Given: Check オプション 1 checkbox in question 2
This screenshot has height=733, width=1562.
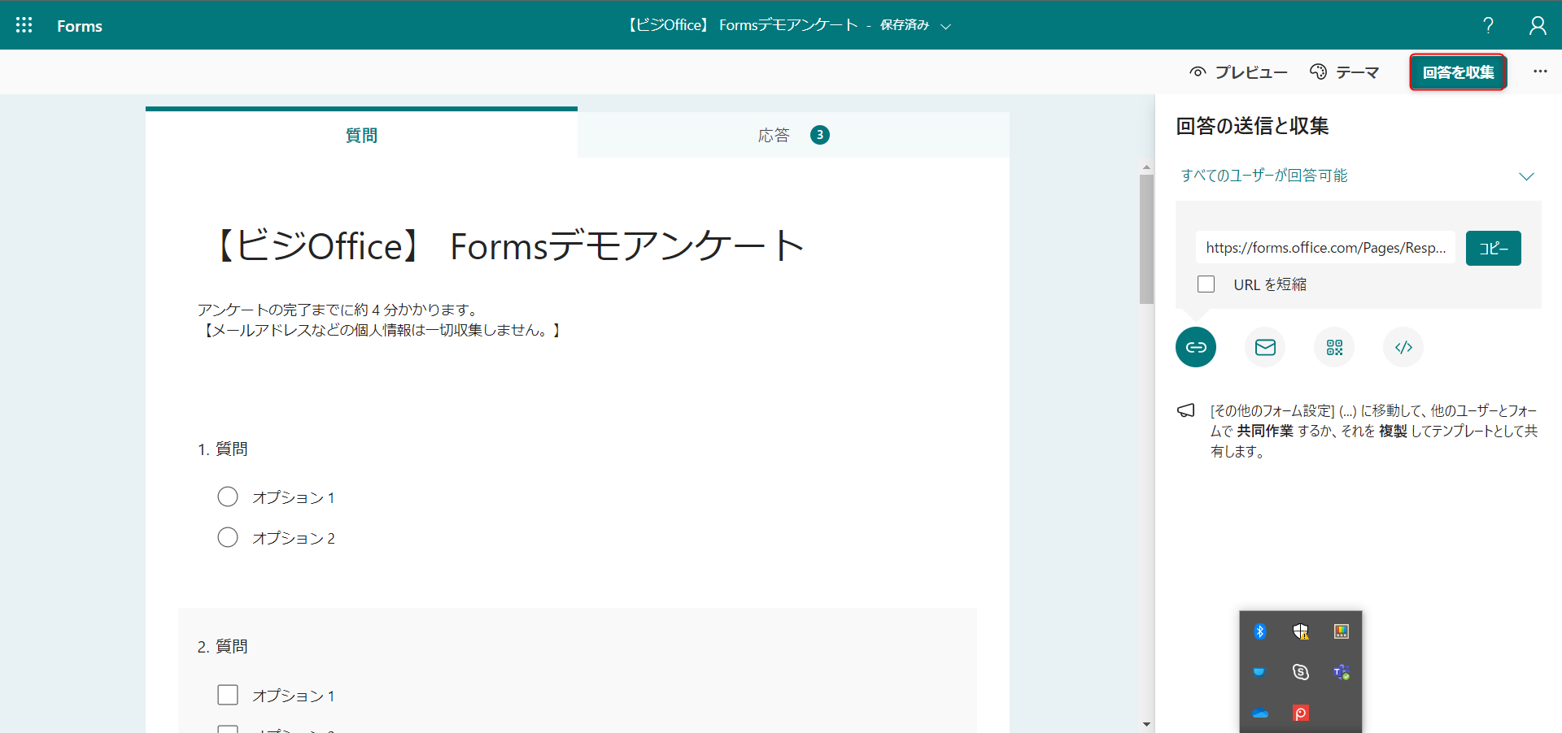Looking at the screenshot, I should tap(228, 695).
